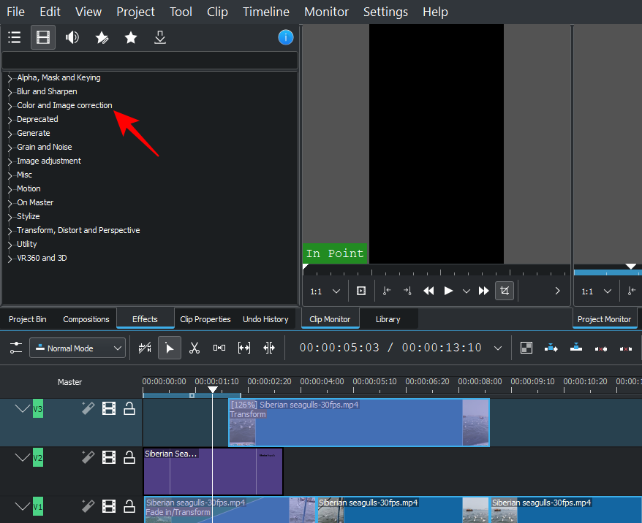642x523 pixels.
Task: Click the timeline track settings icon
Action: point(15,348)
